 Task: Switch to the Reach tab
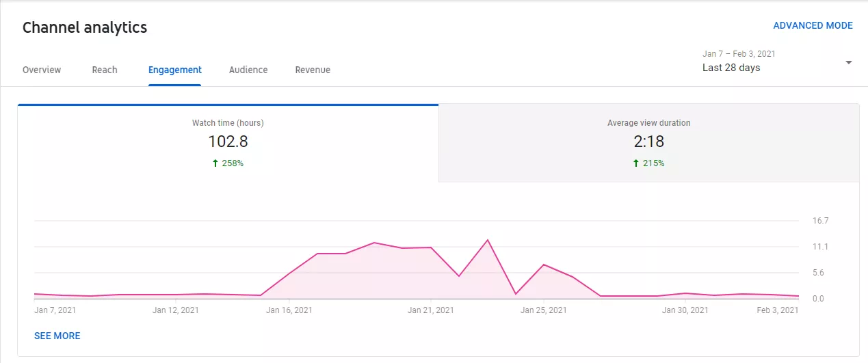click(x=105, y=70)
